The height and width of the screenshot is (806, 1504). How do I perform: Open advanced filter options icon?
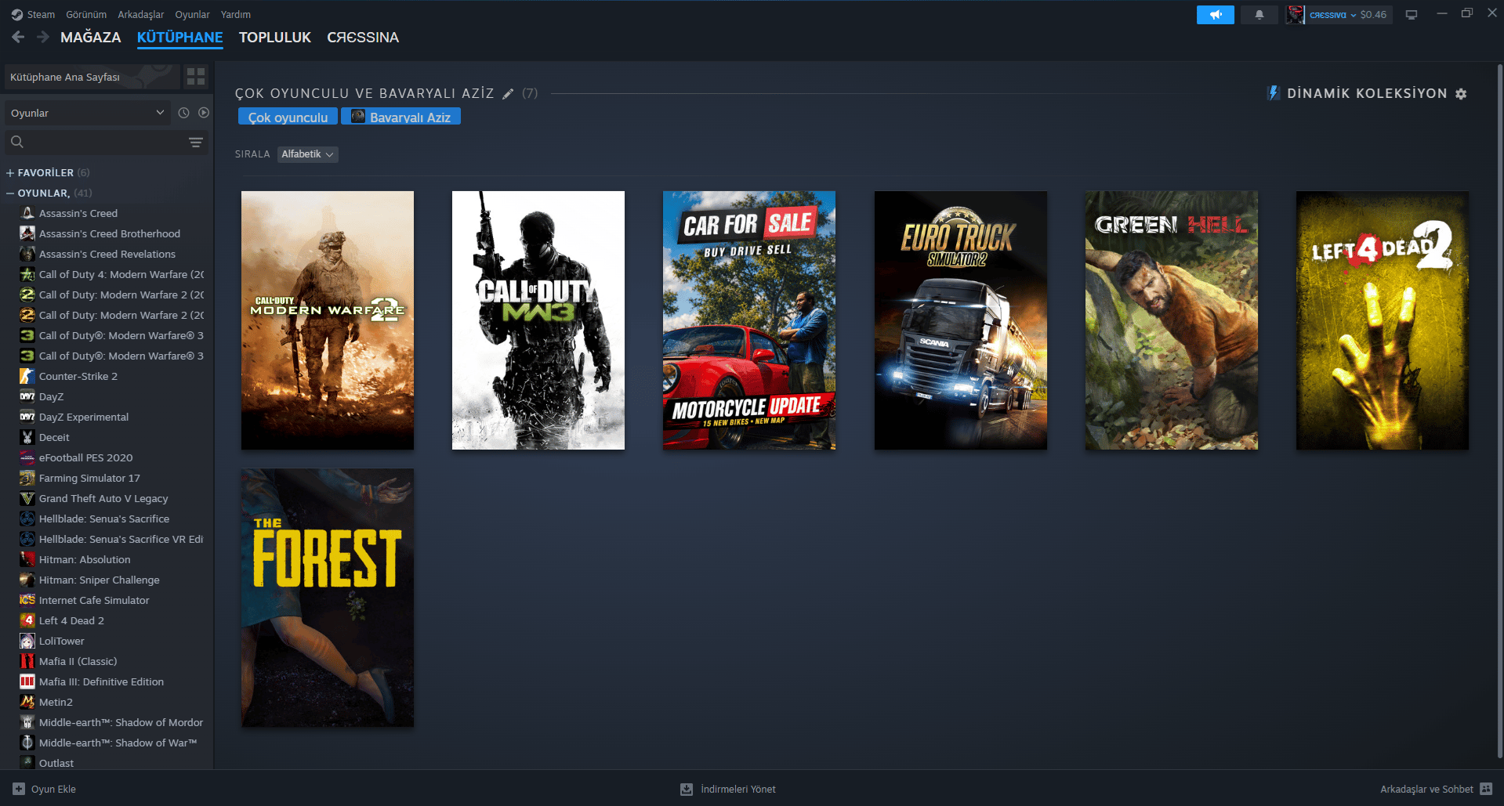[x=196, y=142]
